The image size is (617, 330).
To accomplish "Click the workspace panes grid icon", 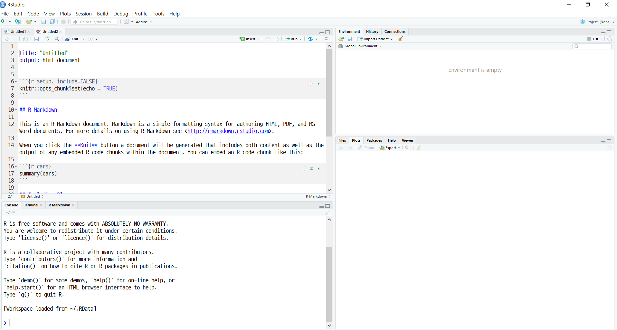I will tap(126, 22).
